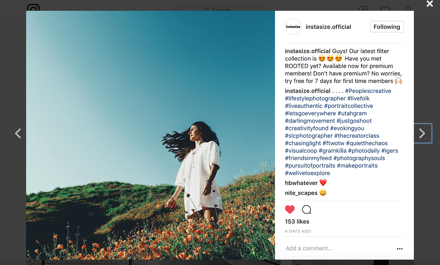Open the #livefolk hashtag
Screen dimensions: 440x265
click(x=359, y=98)
